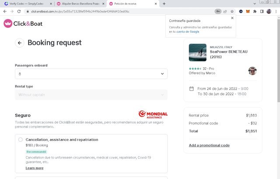
Task: Click the calendar icon by rental dates
Action: pyautogui.click(x=192, y=89)
